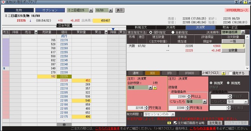The image size is (251, 131).
Task: Click the yellow yen icon near 注文確認
Action: pyautogui.click(x=169, y=123)
